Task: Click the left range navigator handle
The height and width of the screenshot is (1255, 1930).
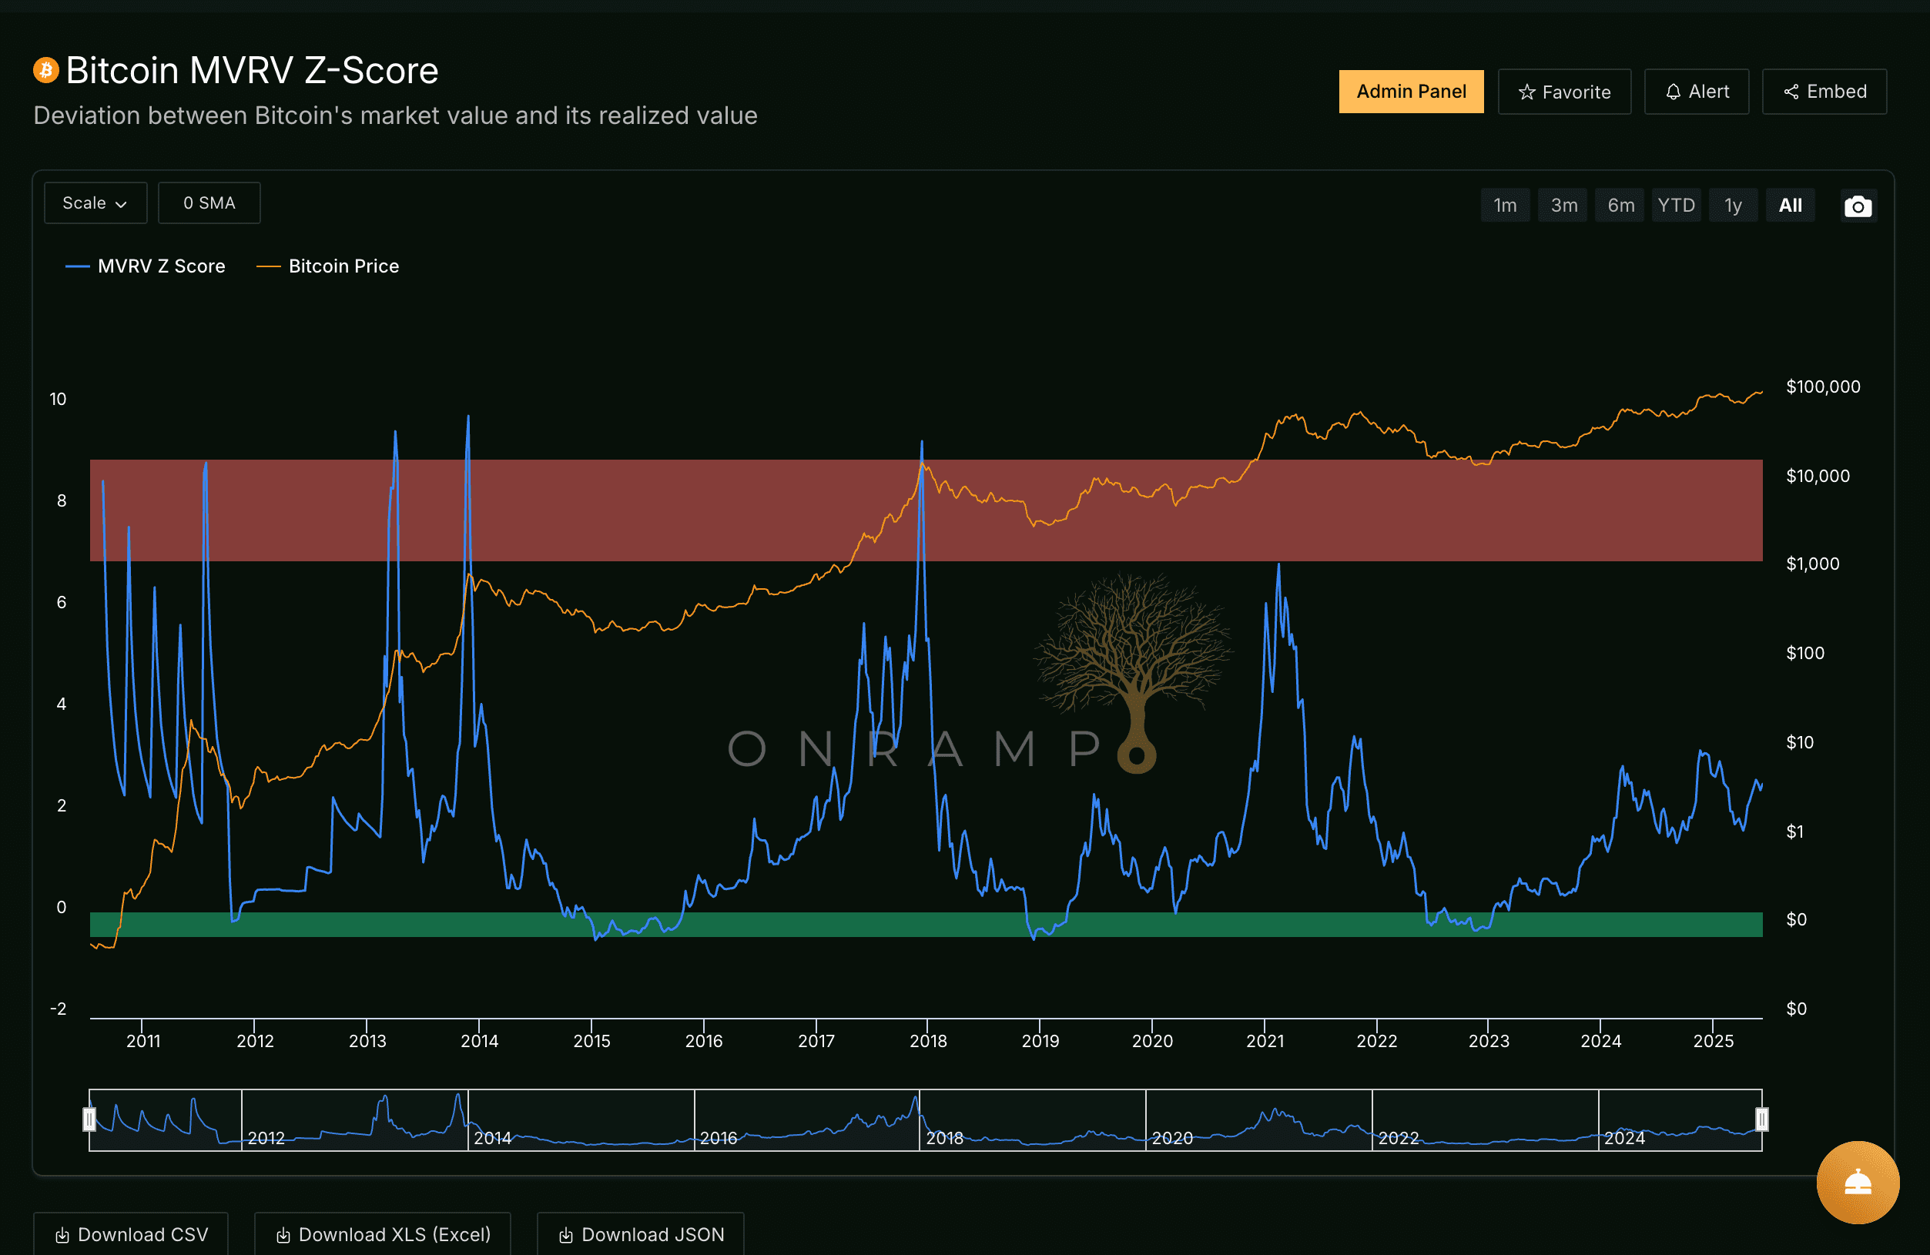Action: pos(89,1119)
